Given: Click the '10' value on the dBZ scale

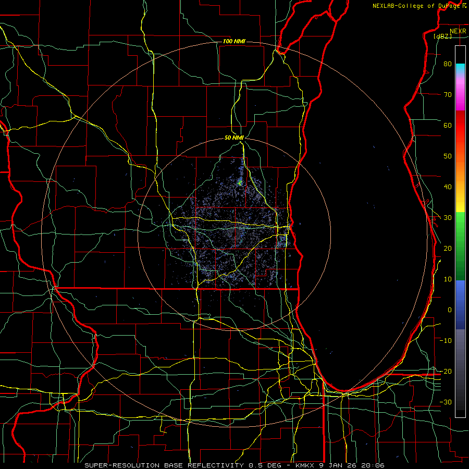Looking at the screenshot, I should (x=448, y=279).
